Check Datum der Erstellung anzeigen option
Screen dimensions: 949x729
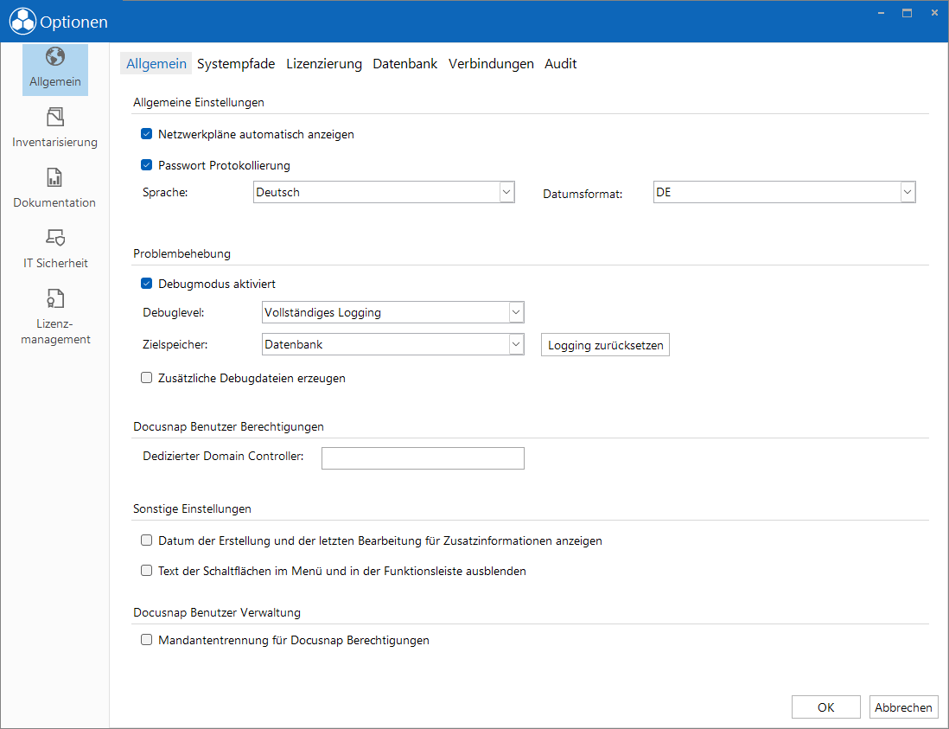[x=146, y=540]
